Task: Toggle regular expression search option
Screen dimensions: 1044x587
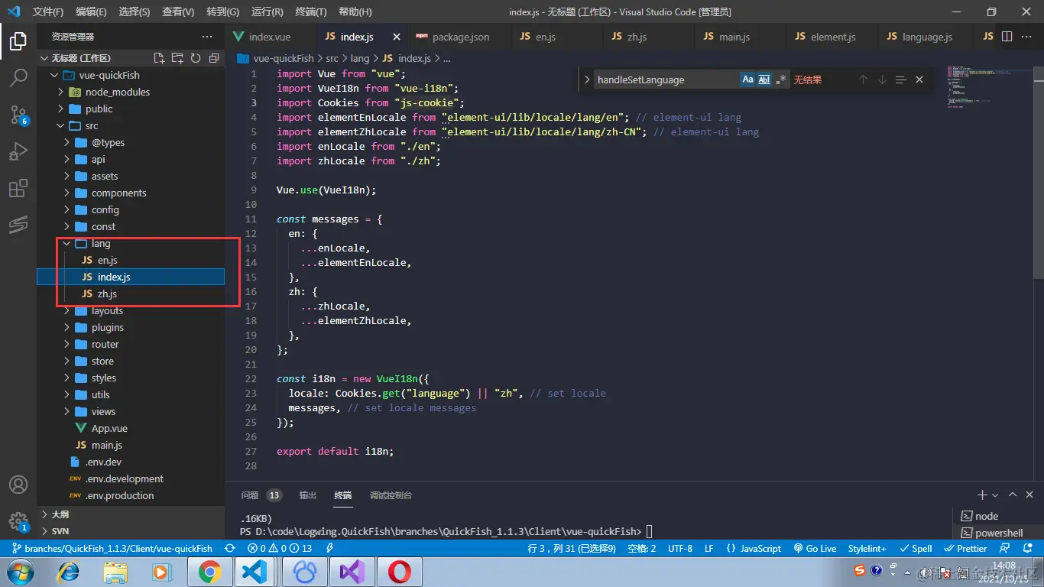Action: tap(780, 79)
